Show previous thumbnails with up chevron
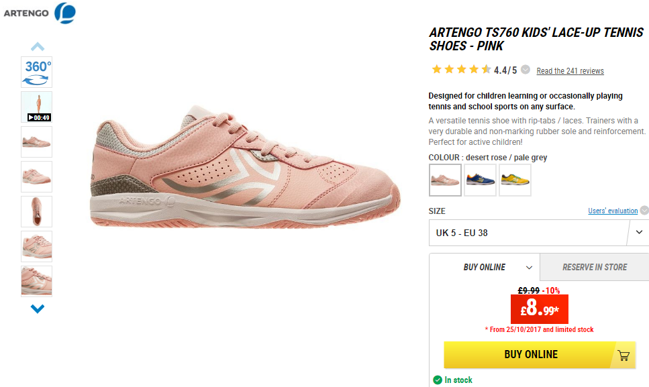The width and height of the screenshot is (649, 387). 38,46
